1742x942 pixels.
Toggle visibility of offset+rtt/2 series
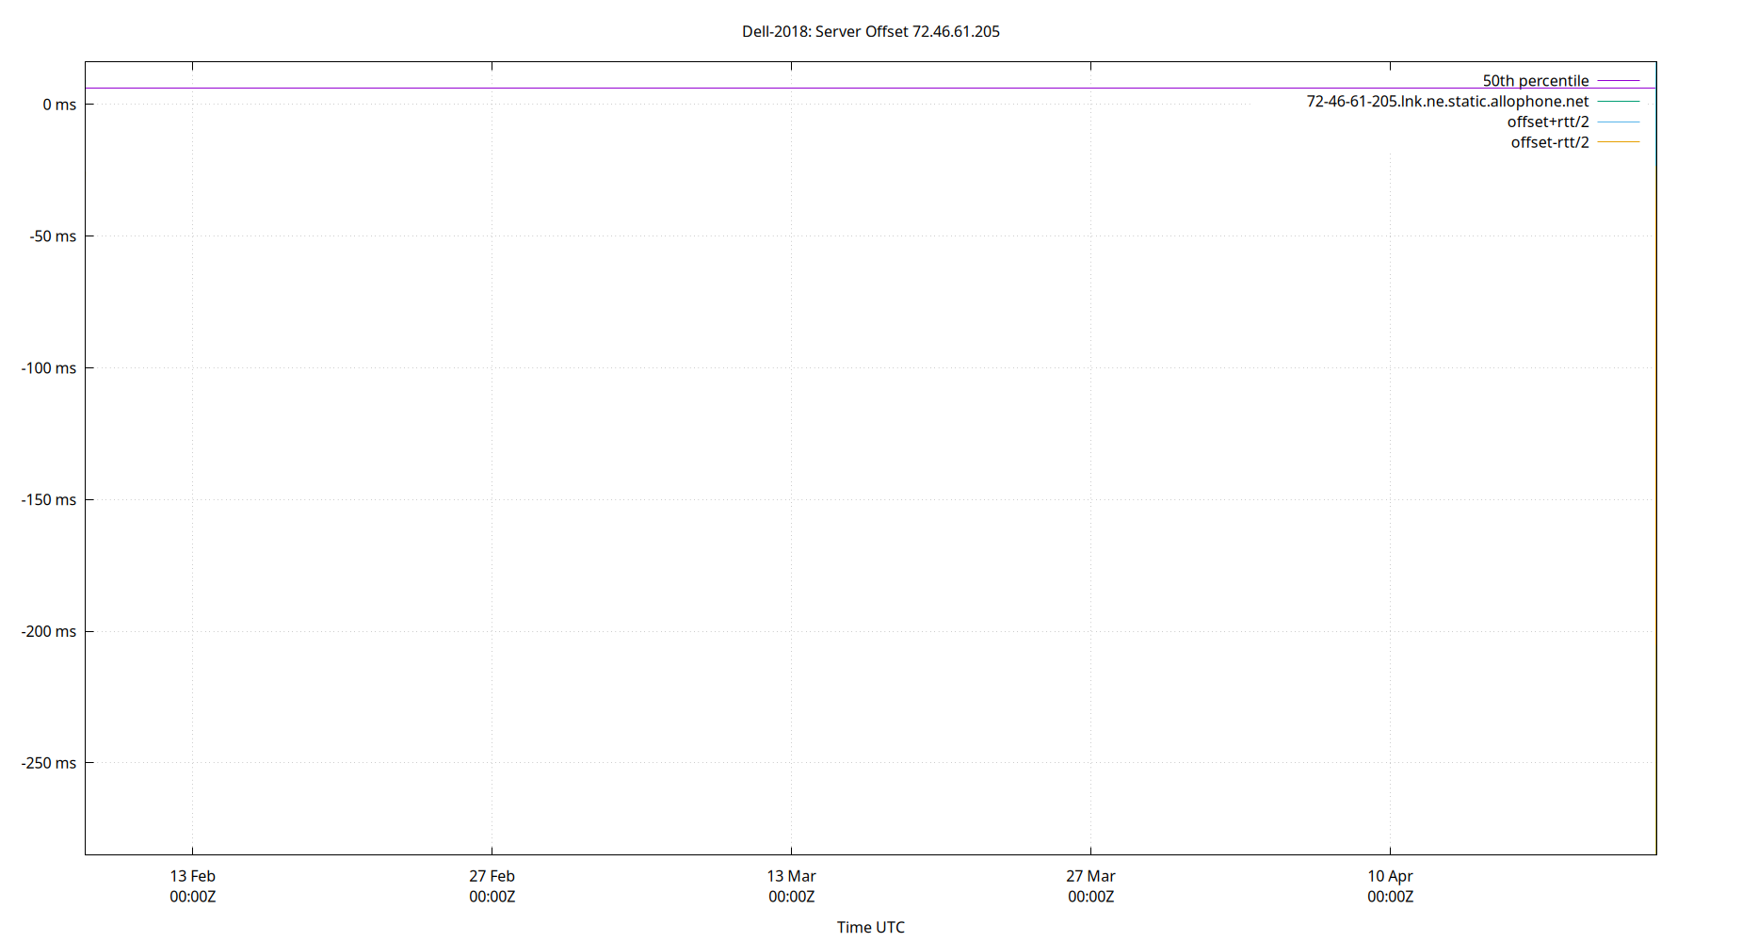pos(1548,122)
